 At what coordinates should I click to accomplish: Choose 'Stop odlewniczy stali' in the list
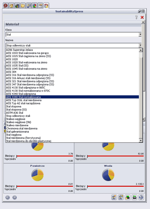pos(72,116)
